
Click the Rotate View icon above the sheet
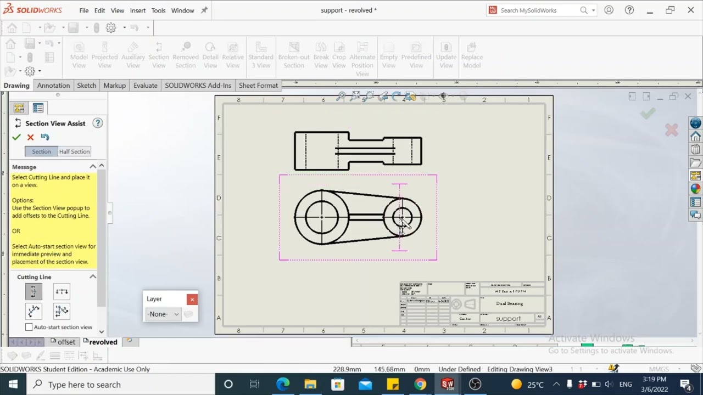coord(396,96)
